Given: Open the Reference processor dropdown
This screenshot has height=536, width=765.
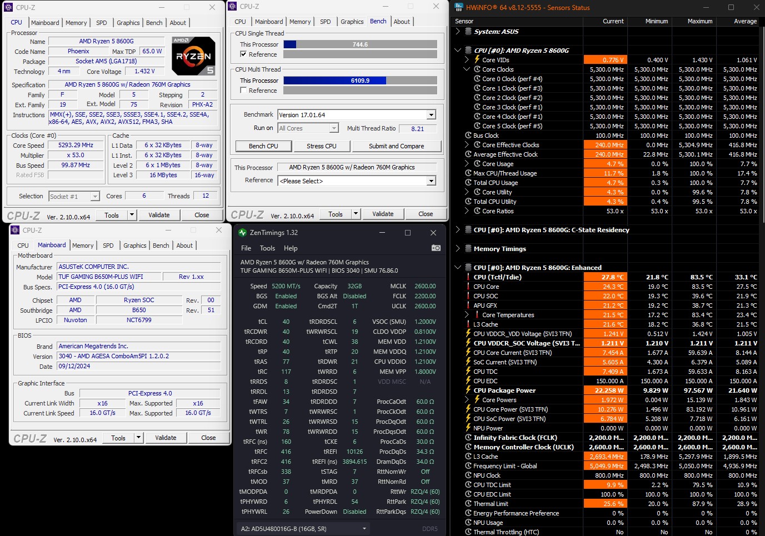Looking at the screenshot, I should [431, 181].
